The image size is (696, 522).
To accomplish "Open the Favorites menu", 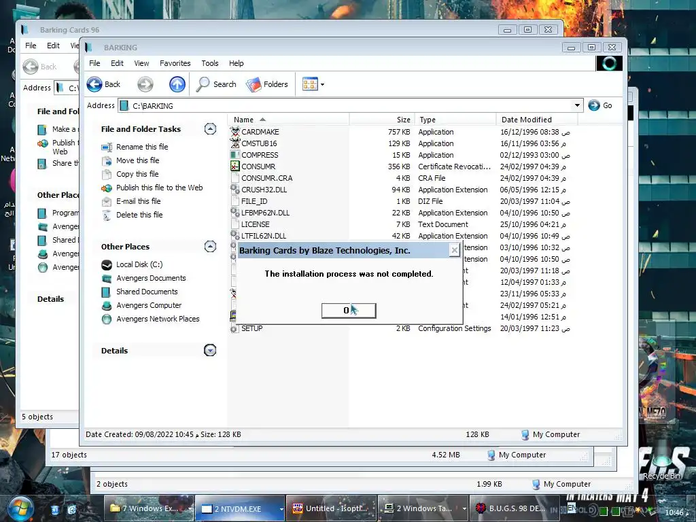I will 175,63.
